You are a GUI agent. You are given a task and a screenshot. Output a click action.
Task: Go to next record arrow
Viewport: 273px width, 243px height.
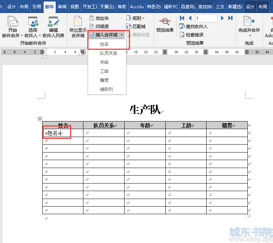click(222, 18)
